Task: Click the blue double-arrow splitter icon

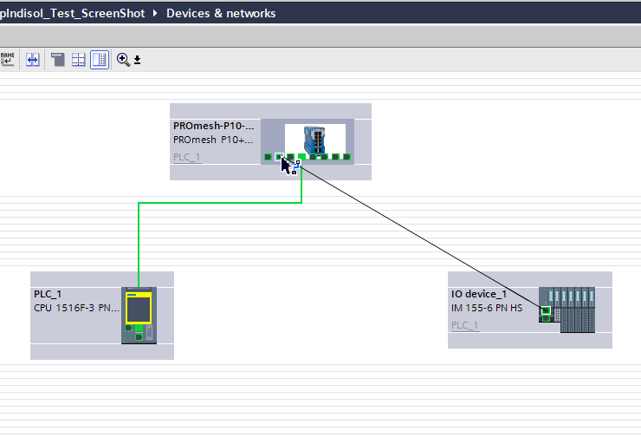Action: click(x=32, y=60)
